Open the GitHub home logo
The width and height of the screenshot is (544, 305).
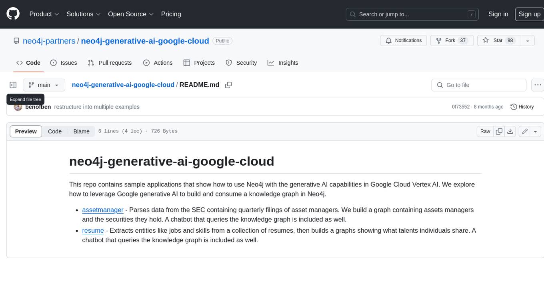tap(13, 14)
